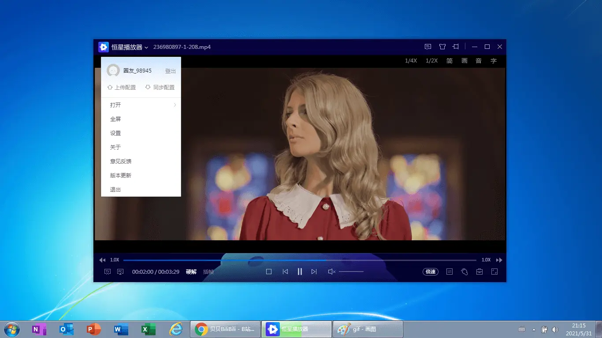The height and width of the screenshot is (338, 602).
Task: Choose 意见反馈 menu entry
Action: tap(141, 161)
